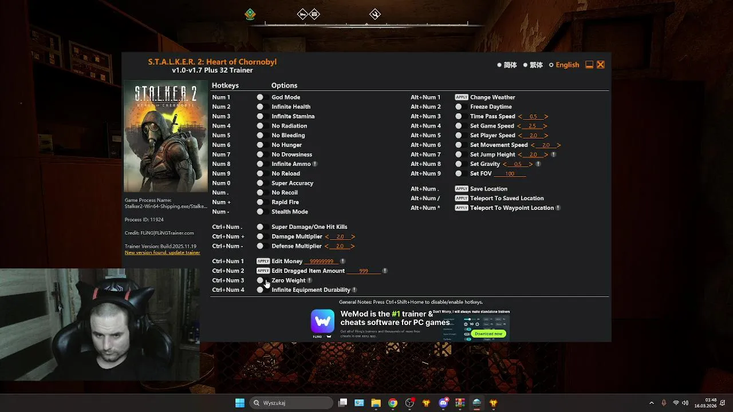Select English language option
Viewport: 733px width, 412px height.
point(564,65)
